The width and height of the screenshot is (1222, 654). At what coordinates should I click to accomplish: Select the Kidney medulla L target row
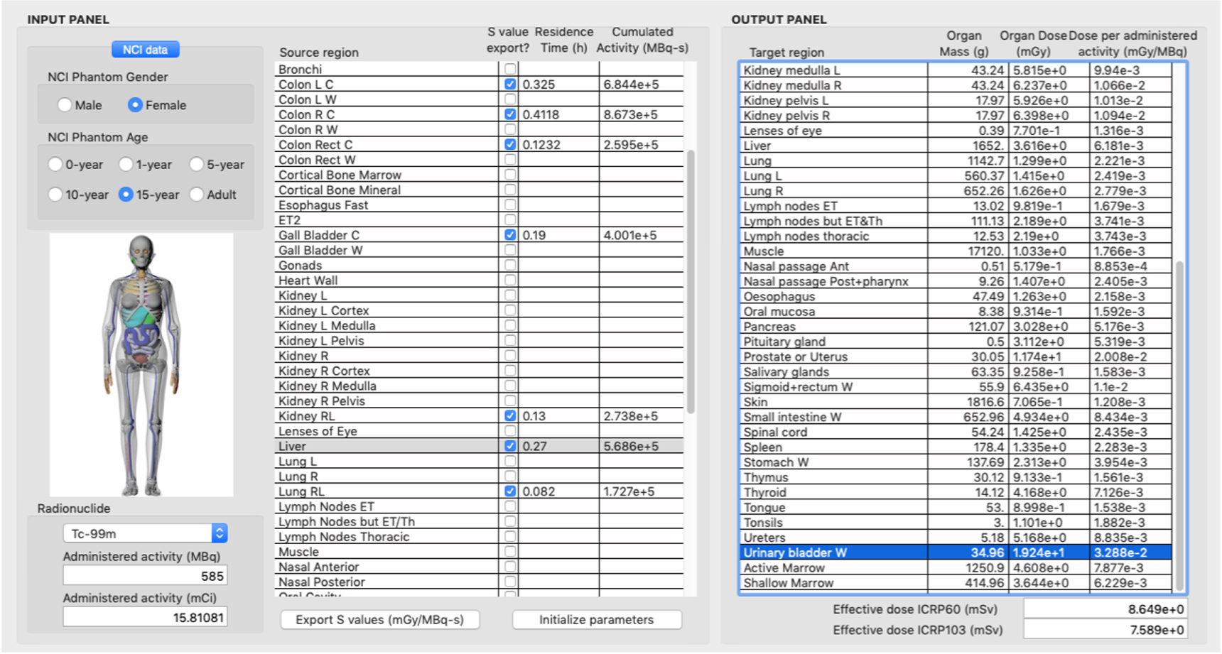point(955,70)
